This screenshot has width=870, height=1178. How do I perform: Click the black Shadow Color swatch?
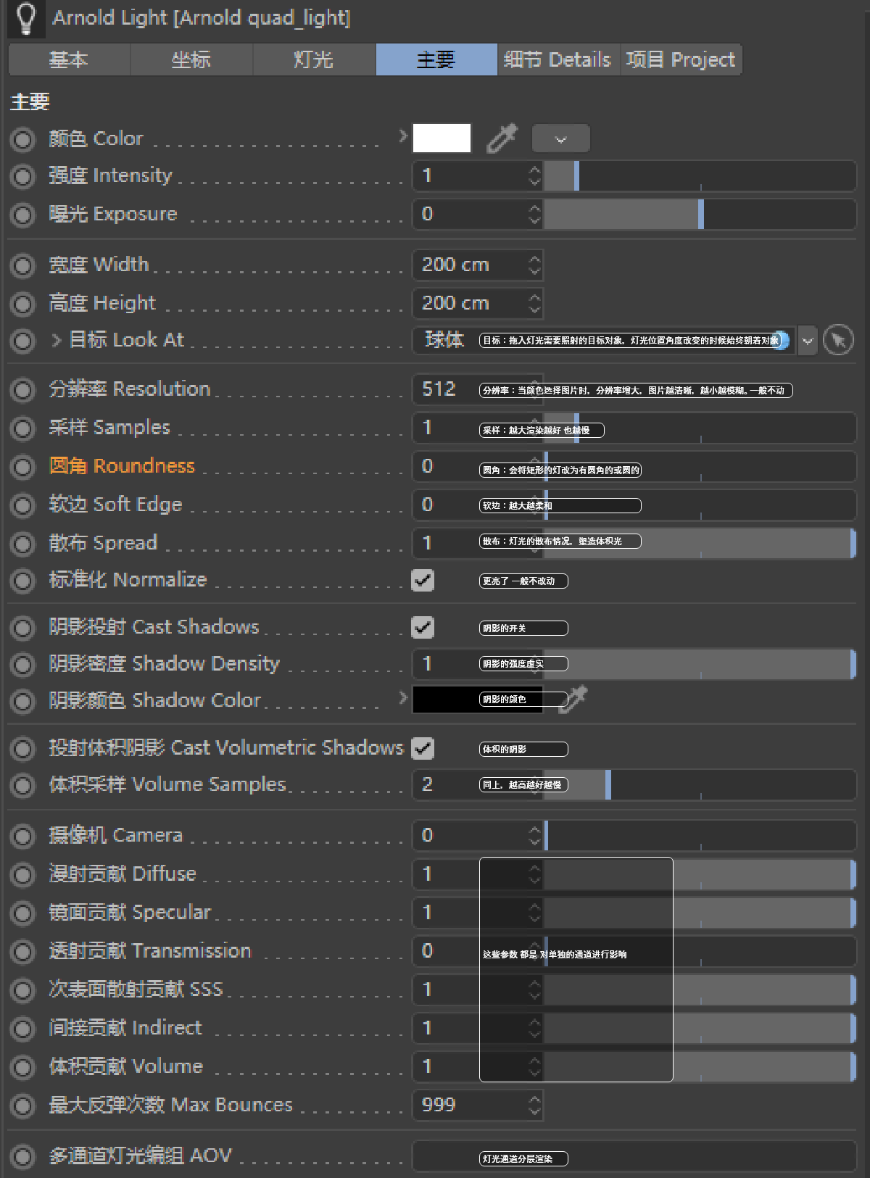tap(478, 700)
